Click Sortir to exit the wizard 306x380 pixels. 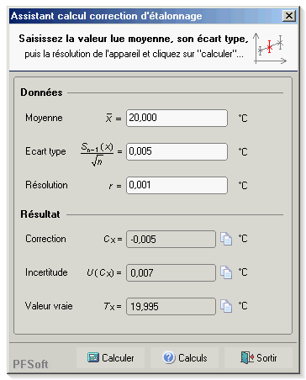(258, 358)
